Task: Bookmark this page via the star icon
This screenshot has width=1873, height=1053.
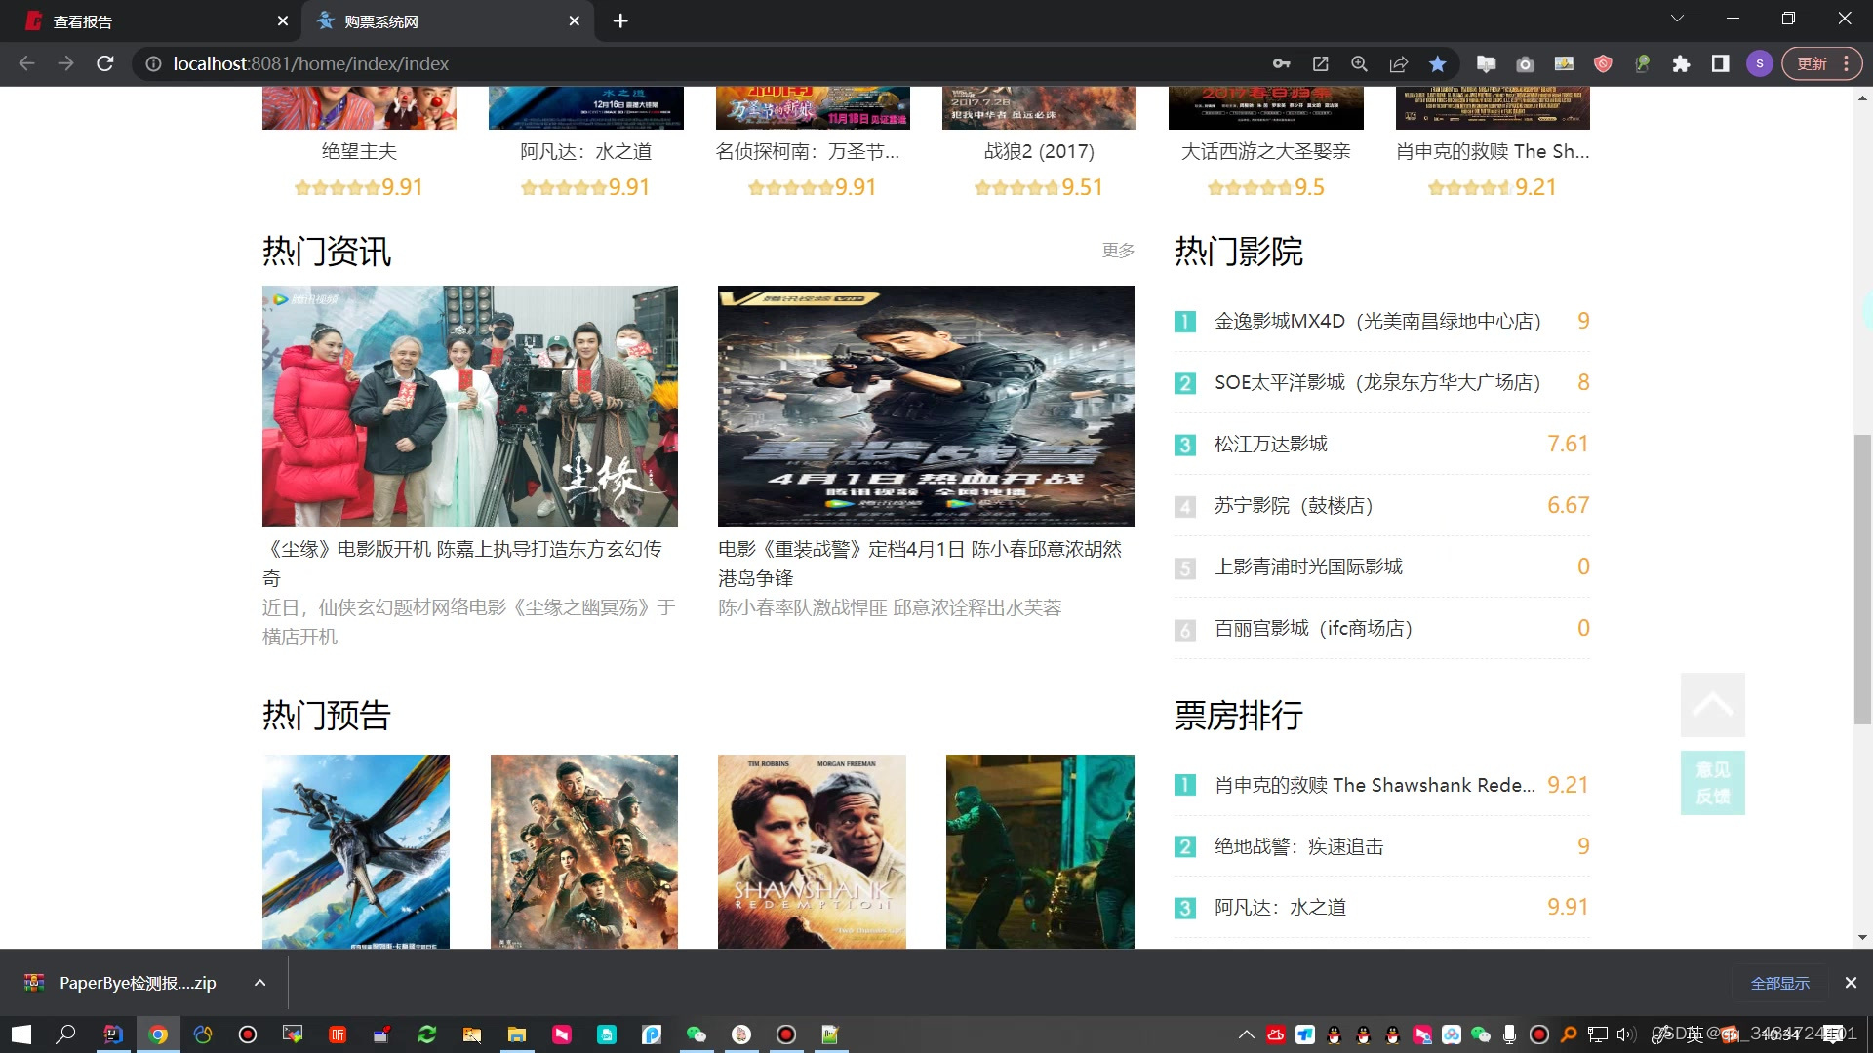Action: pos(1437,63)
